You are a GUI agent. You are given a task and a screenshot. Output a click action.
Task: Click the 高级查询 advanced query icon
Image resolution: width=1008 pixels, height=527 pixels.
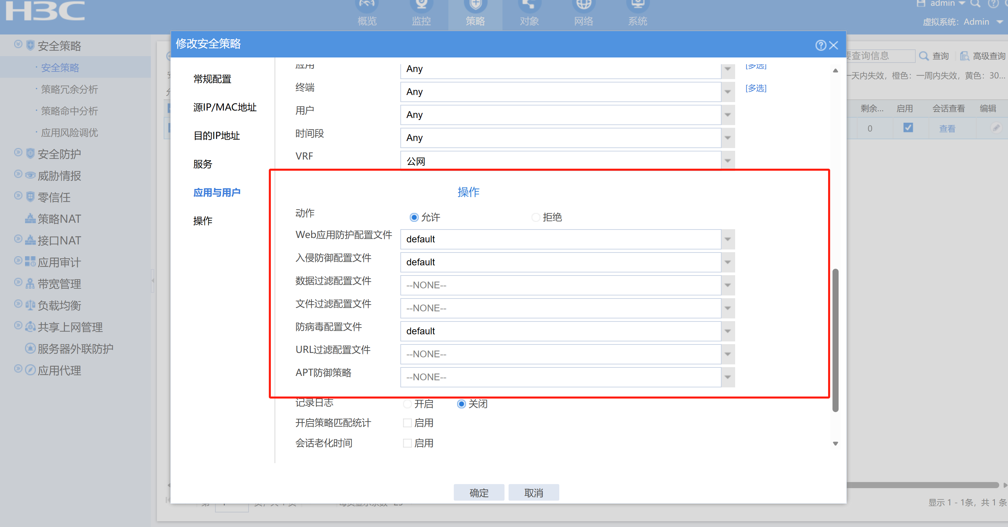tap(965, 56)
